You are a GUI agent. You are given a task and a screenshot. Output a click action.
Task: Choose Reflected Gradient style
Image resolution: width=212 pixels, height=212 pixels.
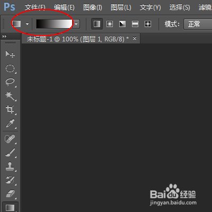(135, 24)
